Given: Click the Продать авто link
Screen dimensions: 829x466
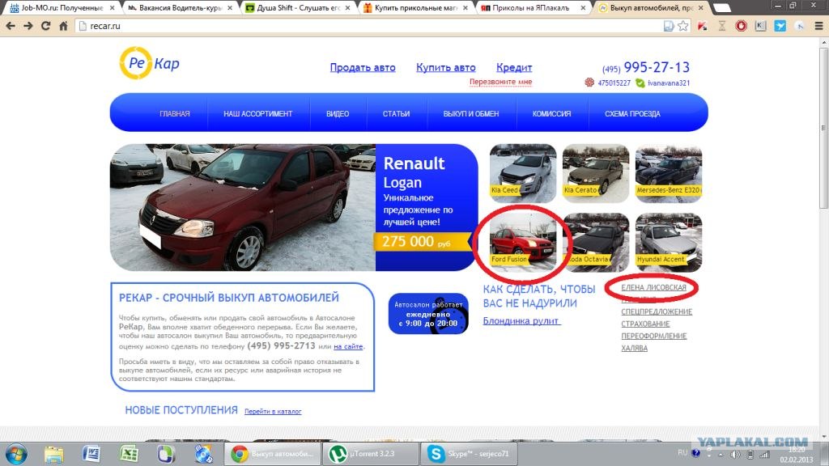Looking at the screenshot, I should tap(363, 68).
